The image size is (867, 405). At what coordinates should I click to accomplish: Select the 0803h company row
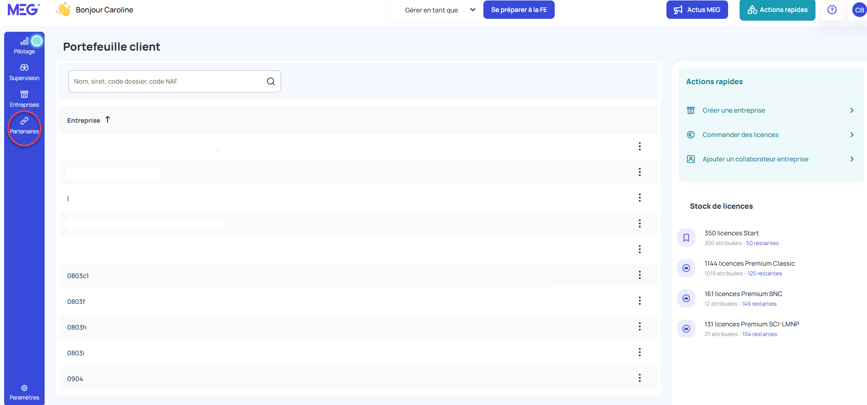point(358,327)
